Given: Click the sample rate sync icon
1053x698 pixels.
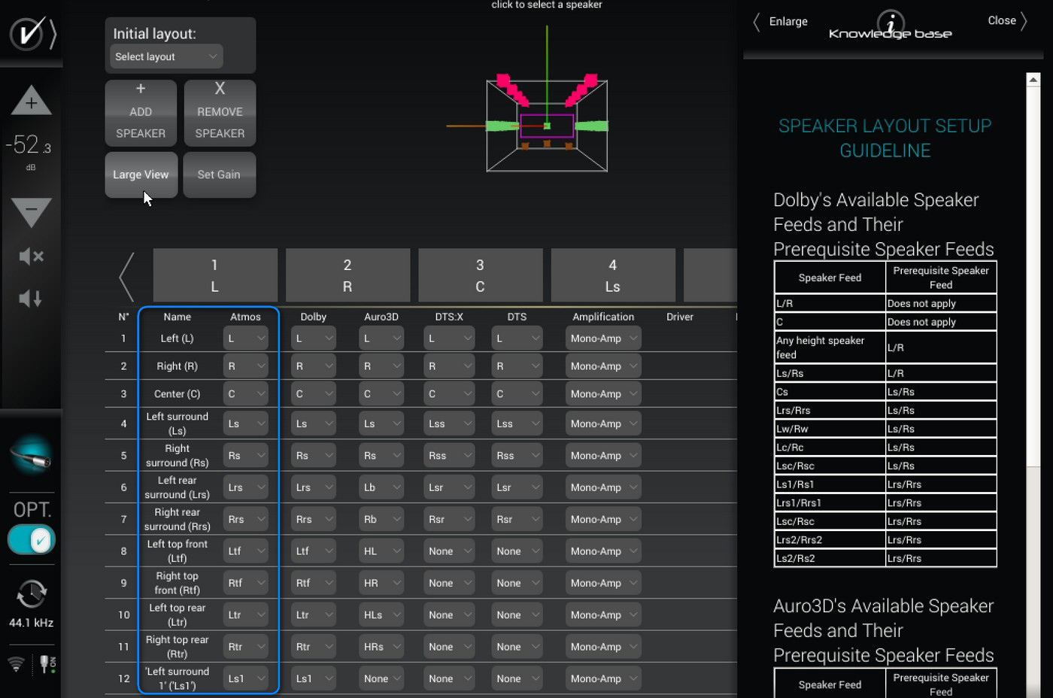Looking at the screenshot, I should coord(31,594).
